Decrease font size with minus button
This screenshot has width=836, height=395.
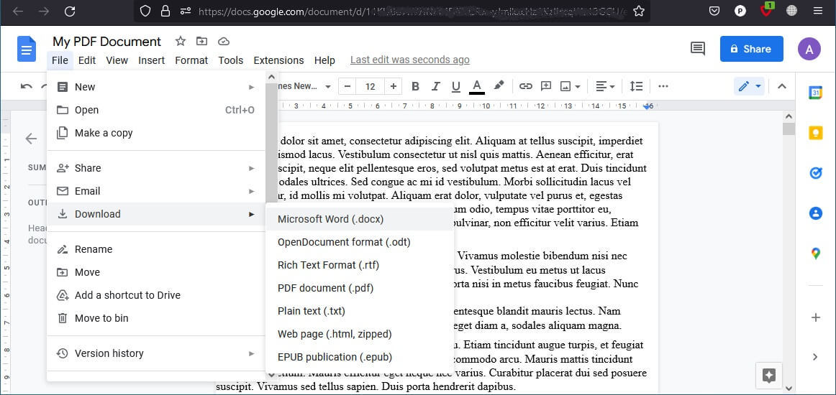(x=347, y=86)
